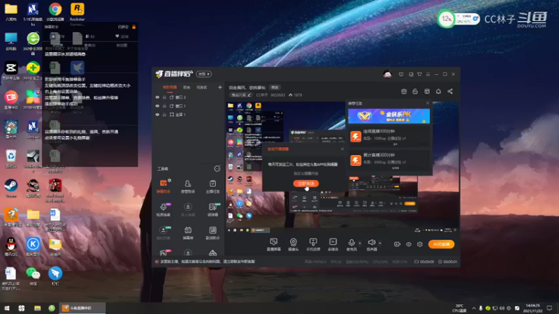
Task: Click the padlock icon above preview
Action: pos(415,91)
